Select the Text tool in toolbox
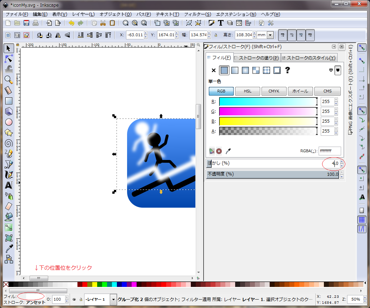Viewport: 370px width, 308px height. (x=9, y=185)
